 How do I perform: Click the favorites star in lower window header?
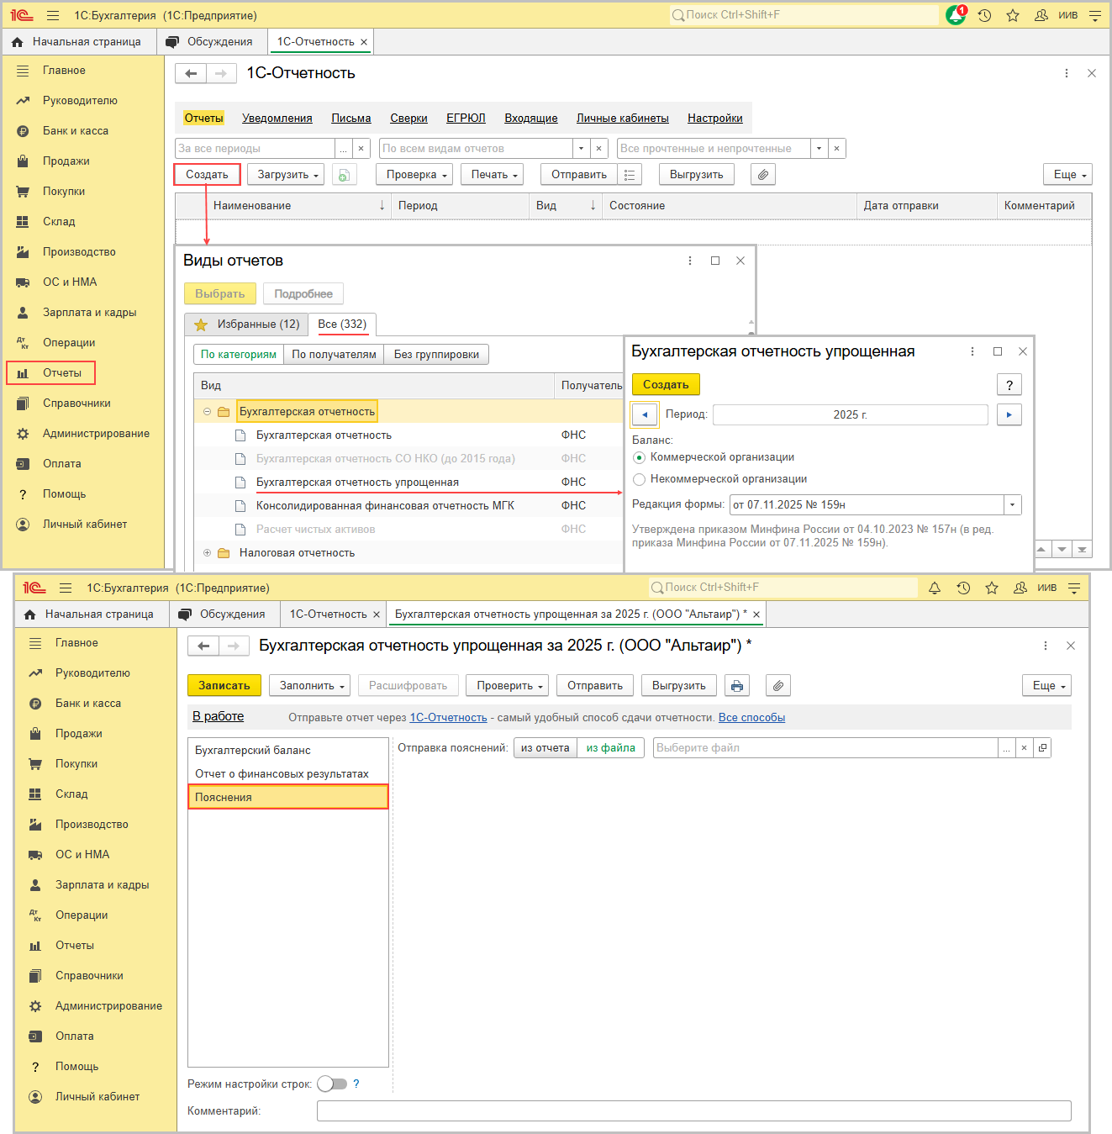pos(992,588)
